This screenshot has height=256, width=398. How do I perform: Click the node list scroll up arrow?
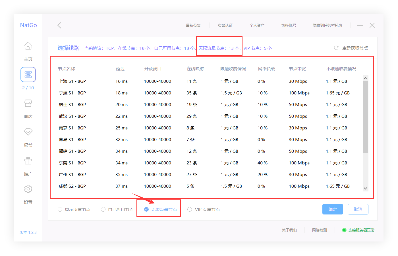click(x=366, y=78)
